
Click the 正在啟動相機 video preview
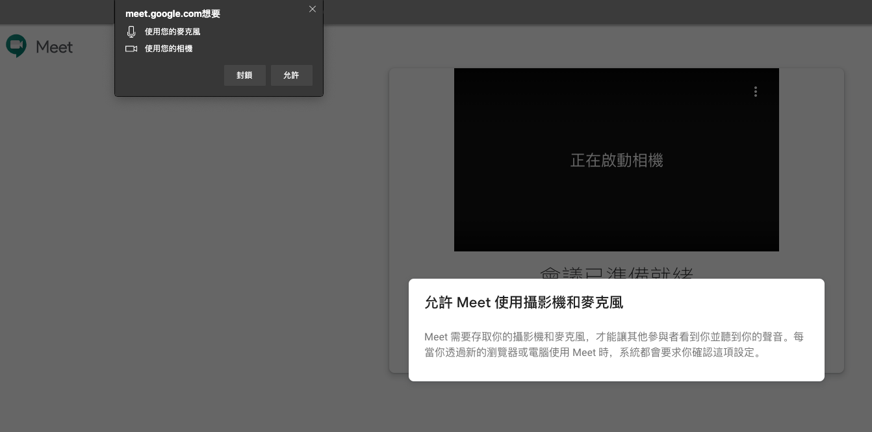[x=617, y=160]
